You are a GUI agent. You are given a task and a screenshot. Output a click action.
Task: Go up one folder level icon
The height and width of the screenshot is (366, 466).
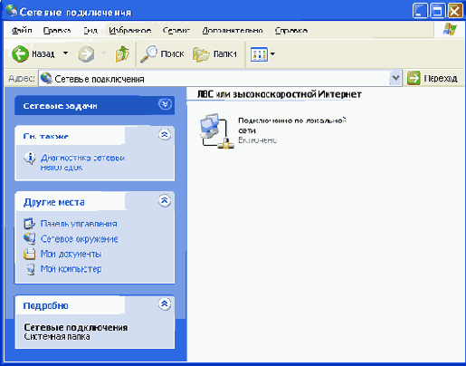[x=122, y=54]
